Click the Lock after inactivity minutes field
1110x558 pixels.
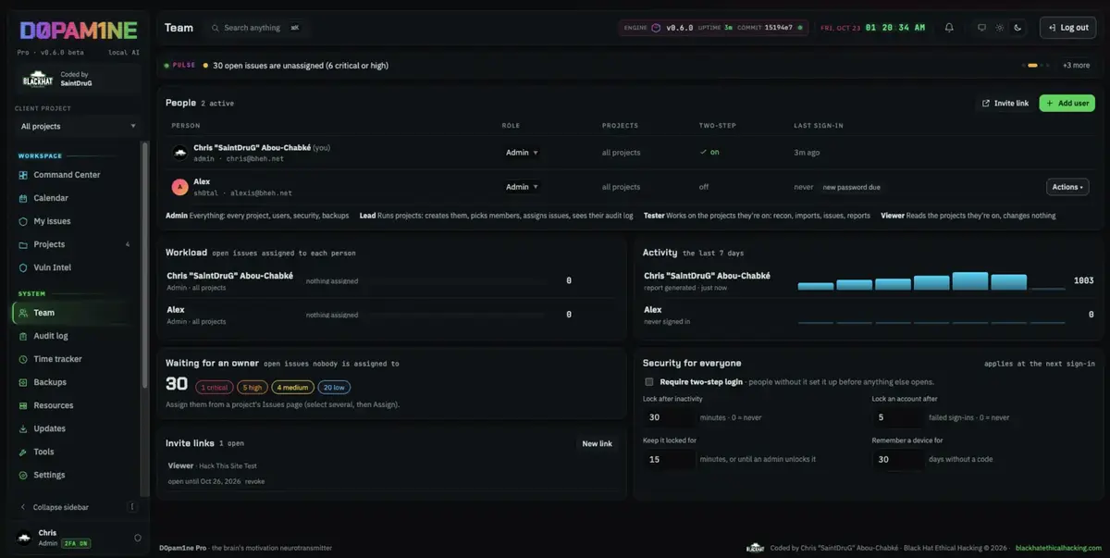[x=669, y=417]
